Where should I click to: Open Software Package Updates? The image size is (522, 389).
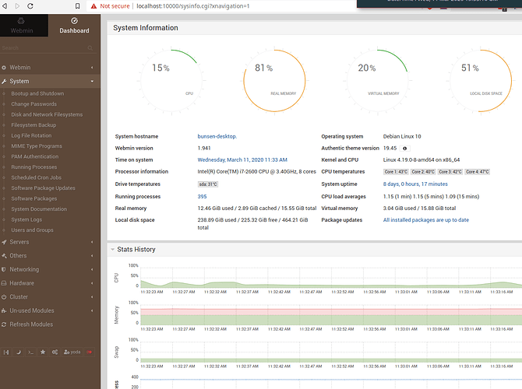44,187
